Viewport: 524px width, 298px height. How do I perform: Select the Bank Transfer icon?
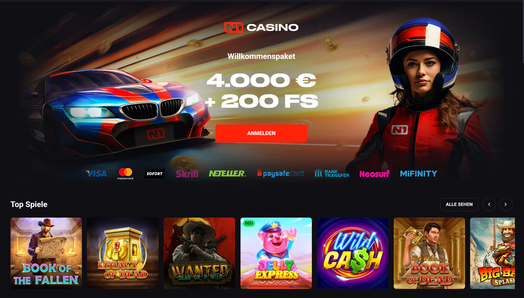pyautogui.click(x=332, y=174)
